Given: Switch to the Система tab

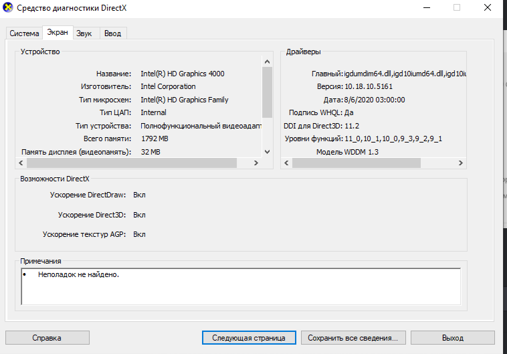Looking at the screenshot, I should coord(24,33).
